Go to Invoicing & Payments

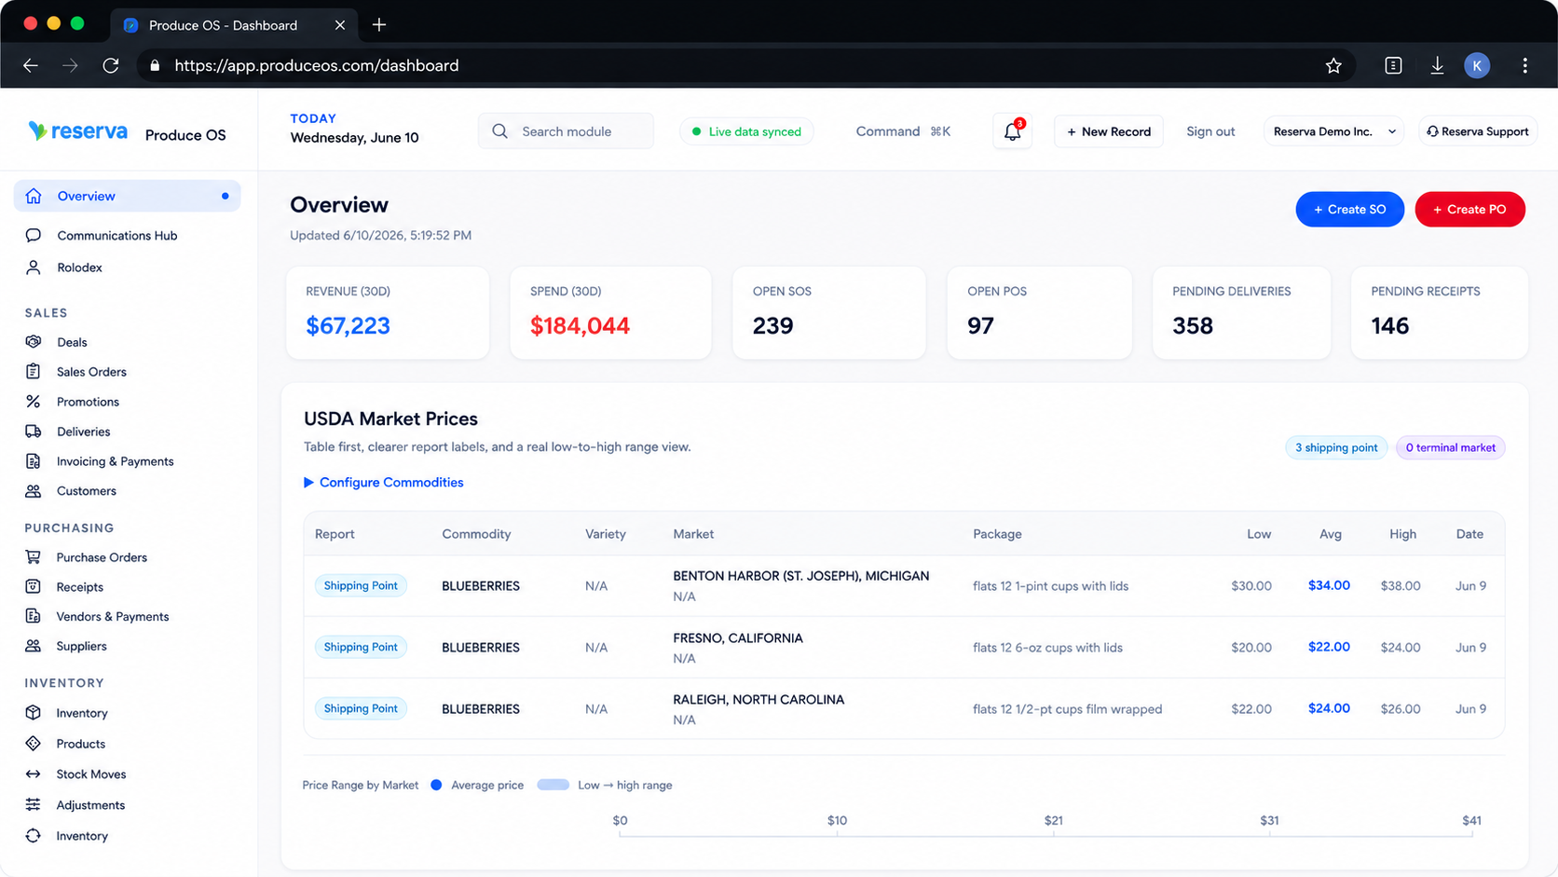(115, 461)
